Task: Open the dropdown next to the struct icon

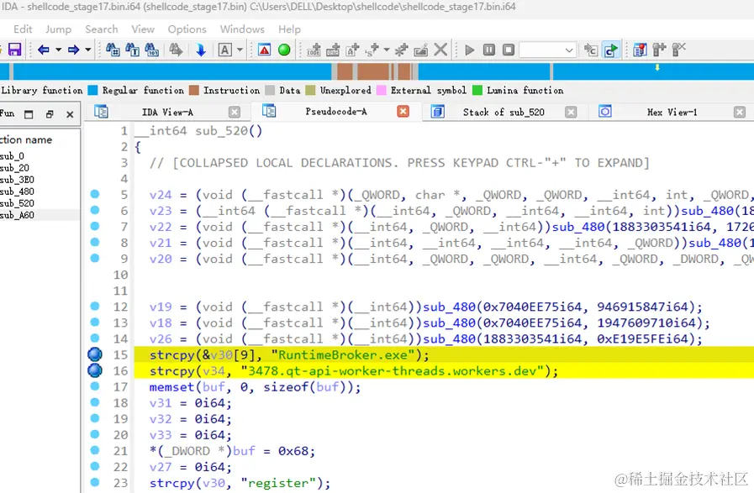Action: point(386,50)
